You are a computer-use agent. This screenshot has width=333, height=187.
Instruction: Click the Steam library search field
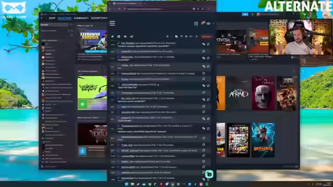click(x=55, y=25)
